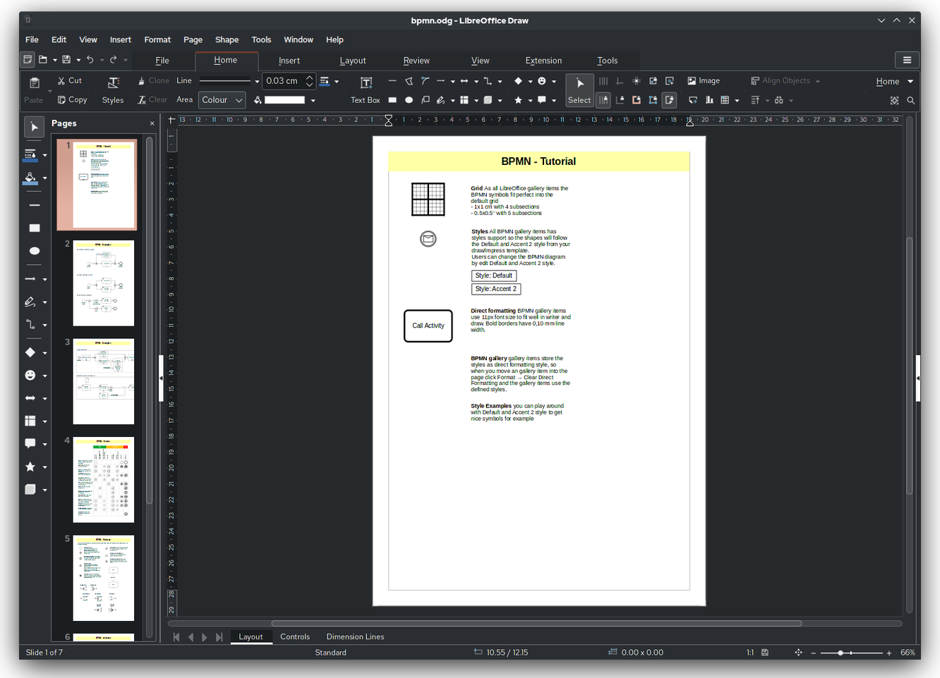
Task: Insert a table from the ribbon
Action: (725, 100)
